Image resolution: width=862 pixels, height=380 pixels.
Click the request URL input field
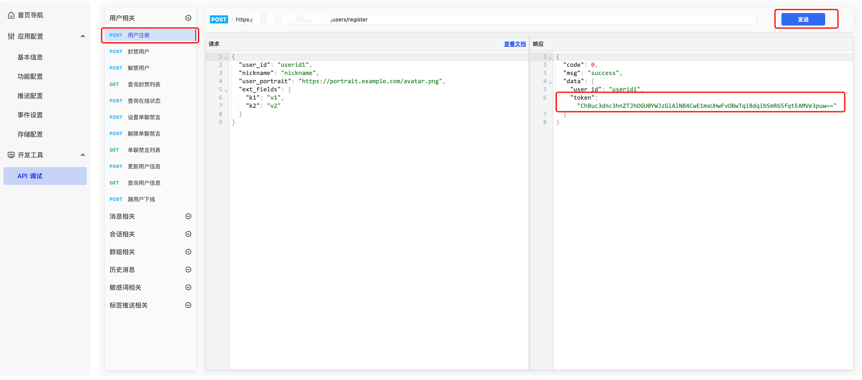tap(517, 20)
